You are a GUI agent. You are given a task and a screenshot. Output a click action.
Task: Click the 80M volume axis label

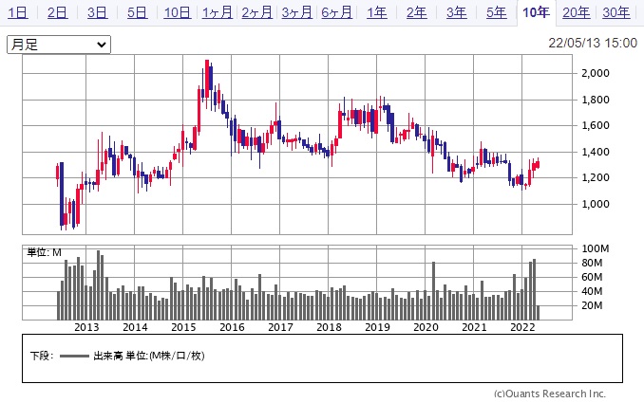pos(593,263)
